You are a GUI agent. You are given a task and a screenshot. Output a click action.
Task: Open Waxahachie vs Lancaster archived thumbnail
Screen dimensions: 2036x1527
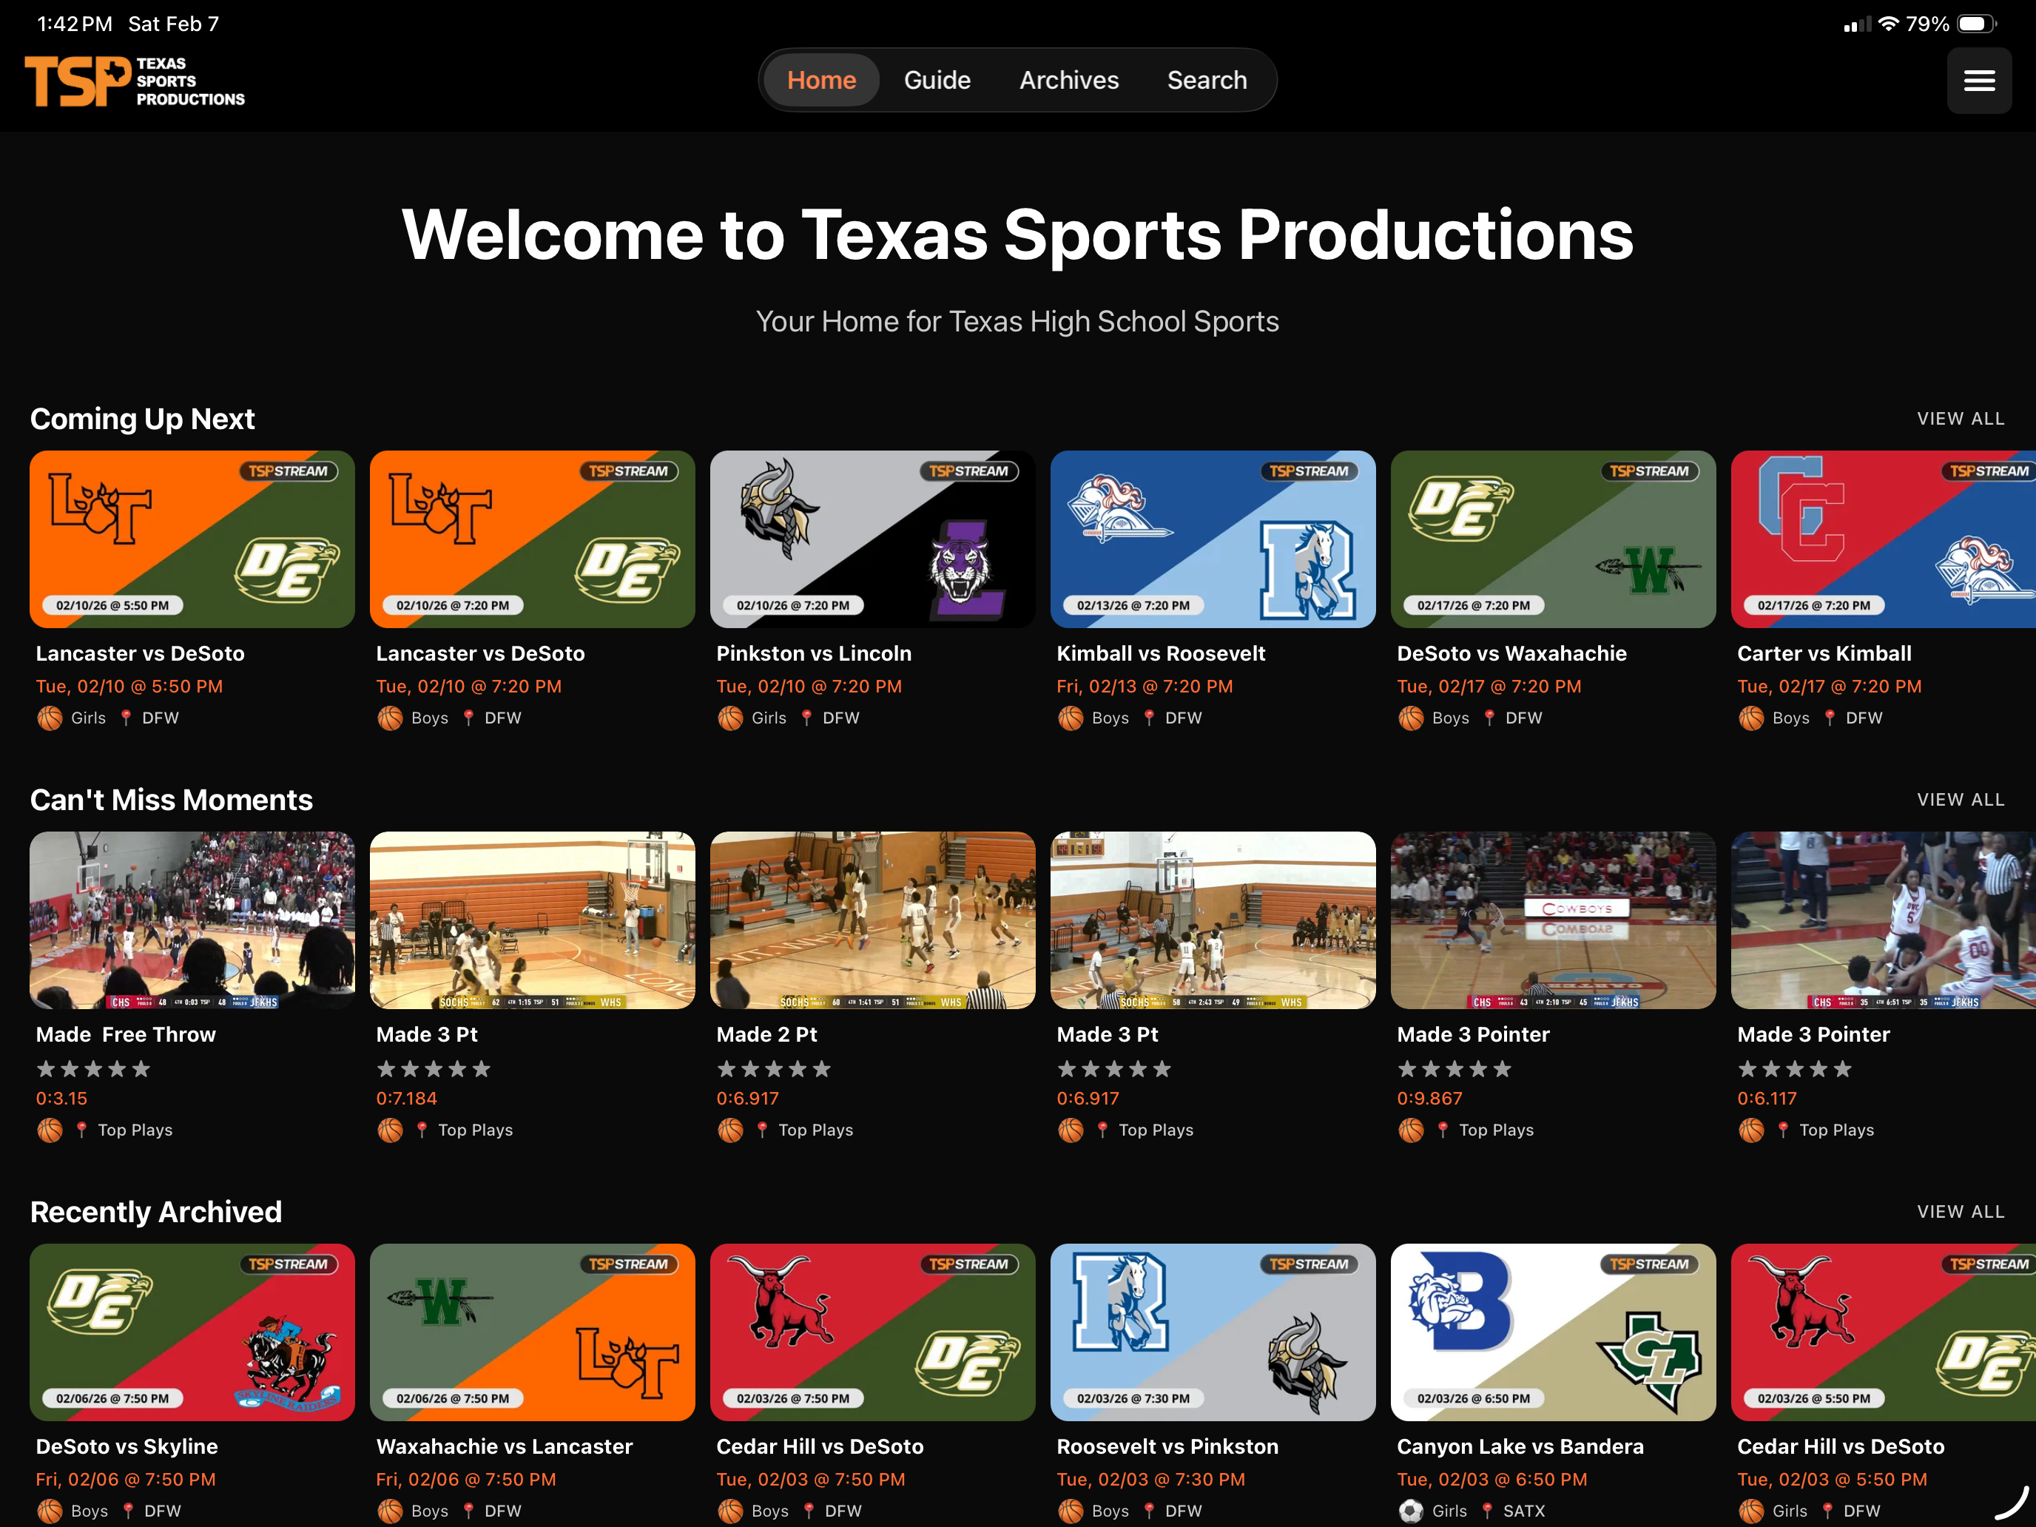532,1332
